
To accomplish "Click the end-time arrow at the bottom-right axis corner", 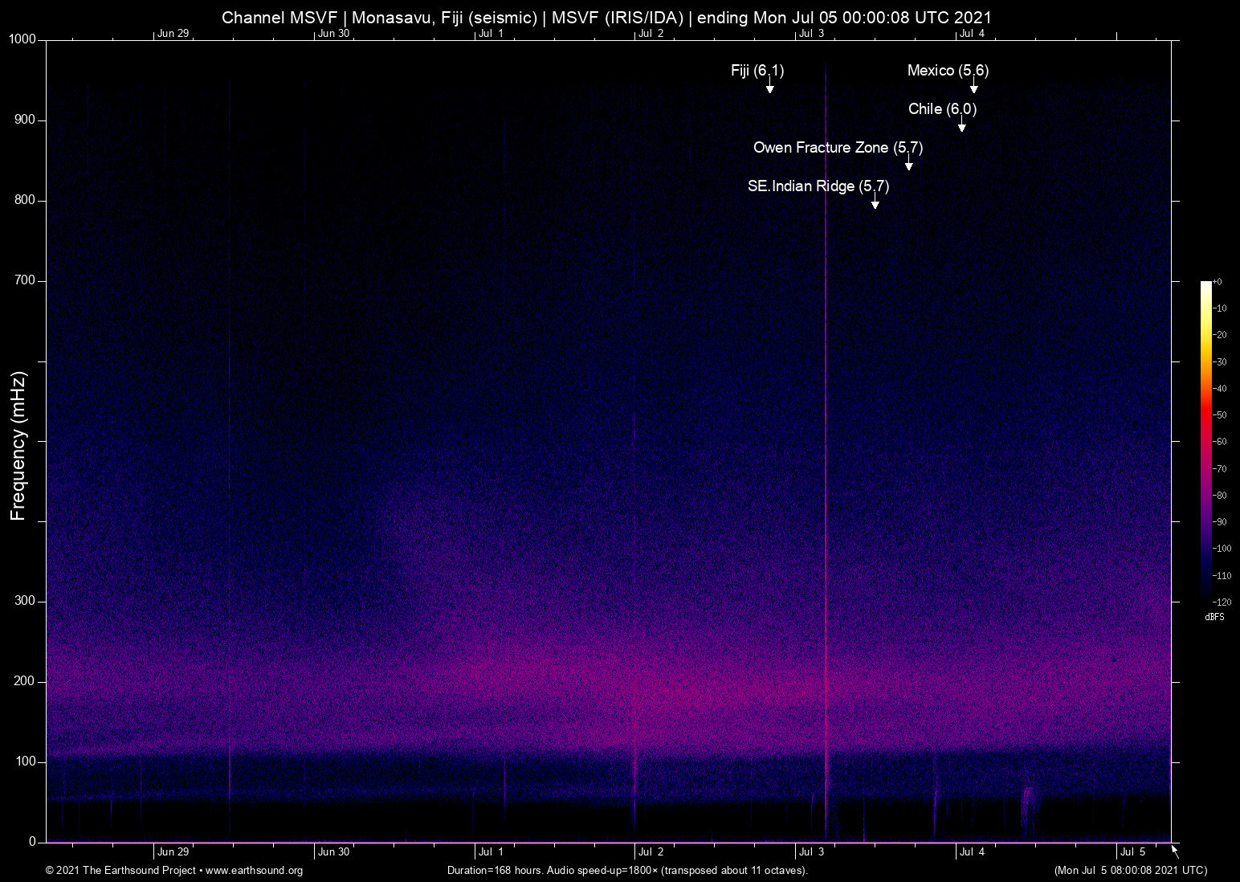I will [x=1174, y=851].
